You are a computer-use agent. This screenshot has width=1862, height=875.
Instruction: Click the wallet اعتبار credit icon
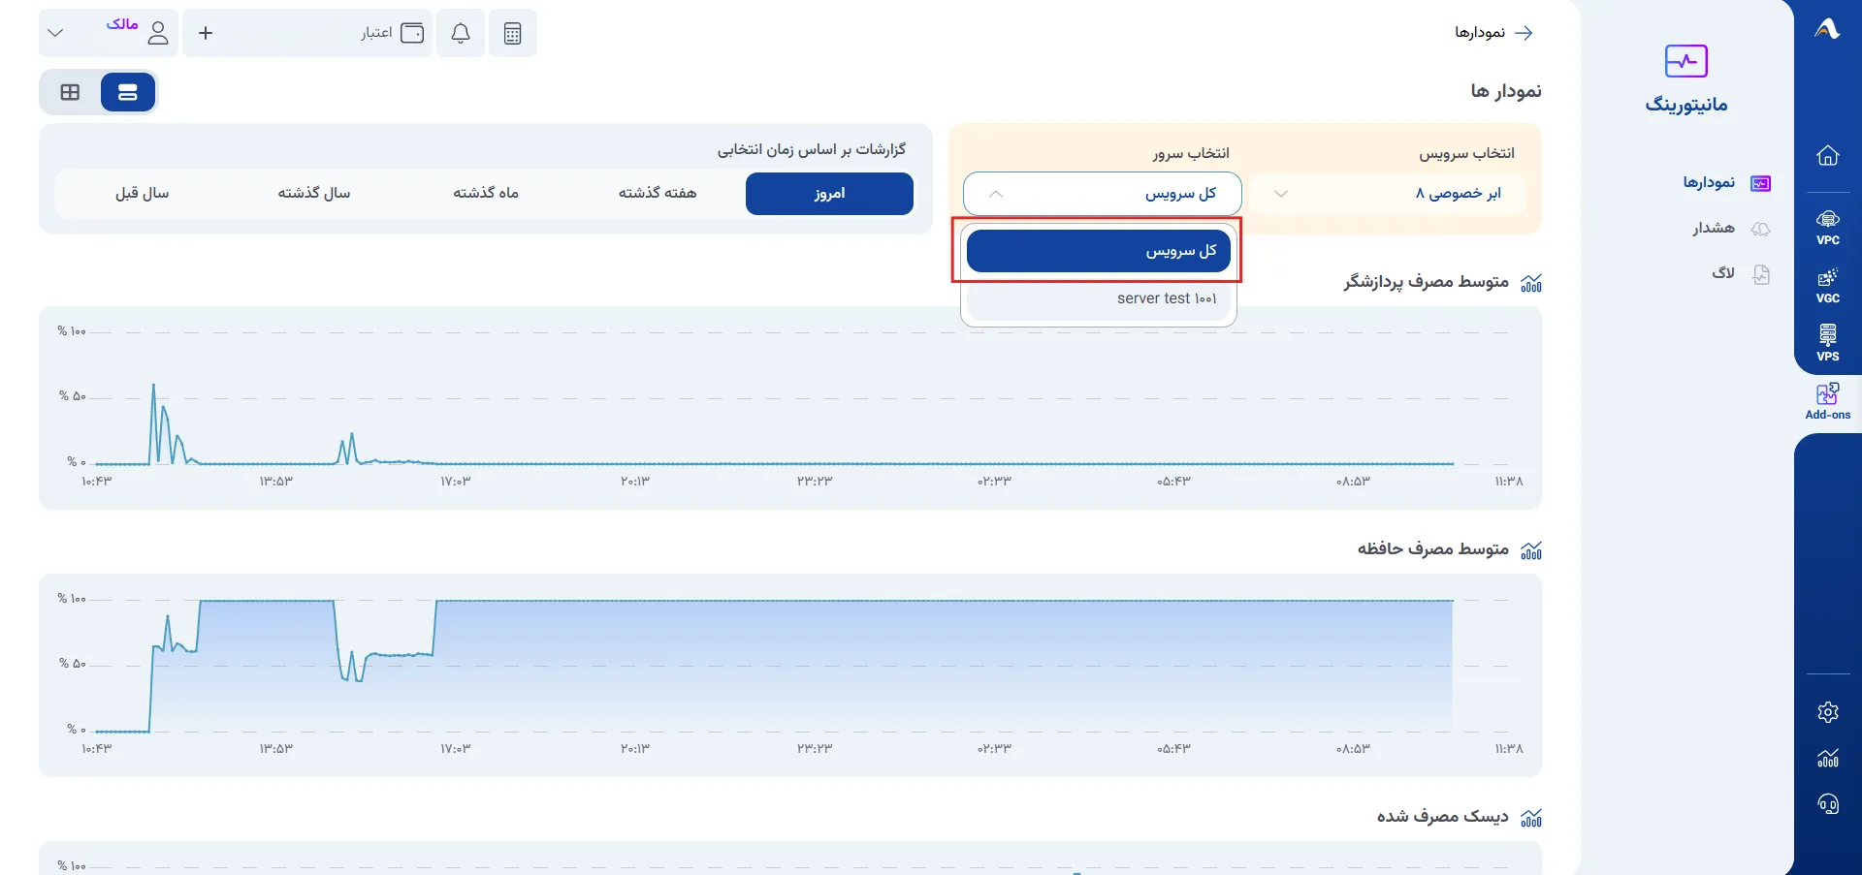tap(412, 33)
